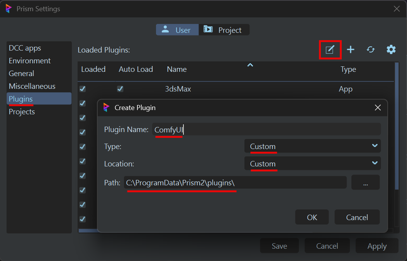The image size is (407, 261).
Task: Click the sort arrow above plugin table
Action: 250,65
